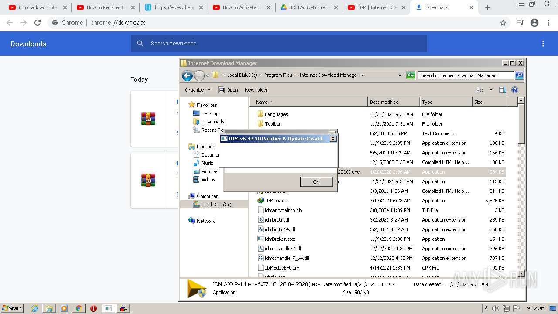Screen dimensions: 558x314
Task: Select idmantypeinfo.tlb file
Action: click(x=283, y=210)
